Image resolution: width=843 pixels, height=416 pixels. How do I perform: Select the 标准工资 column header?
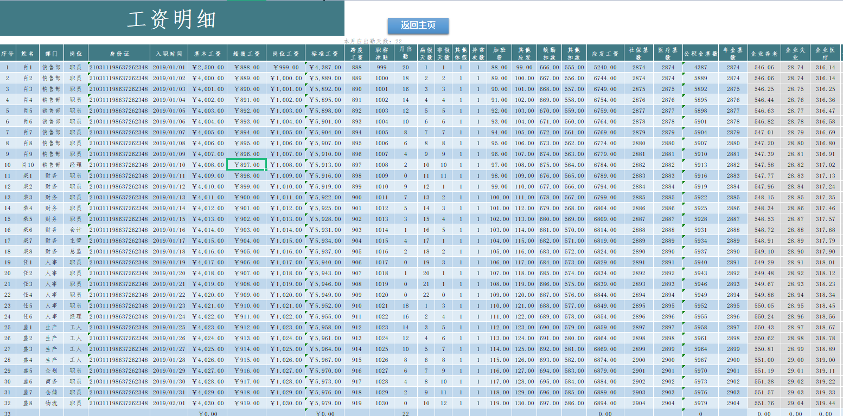click(325, 54)
